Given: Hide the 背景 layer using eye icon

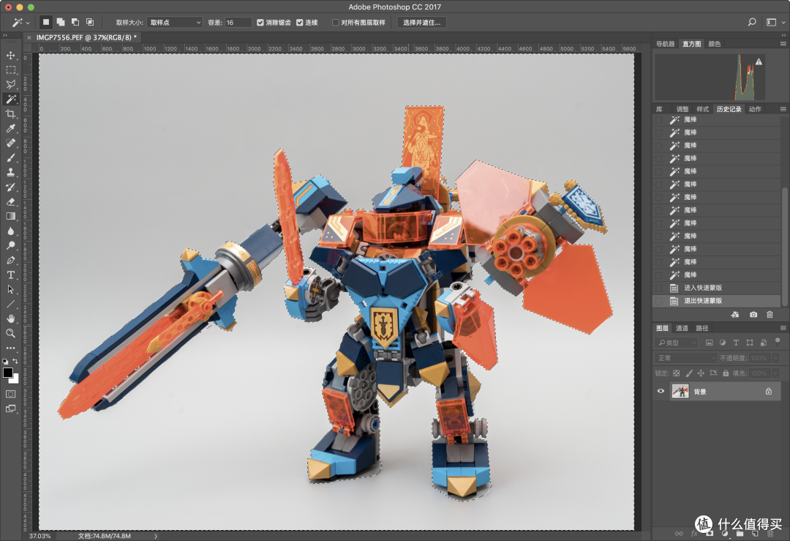Looking at the screenshot, I should (661, 391).
